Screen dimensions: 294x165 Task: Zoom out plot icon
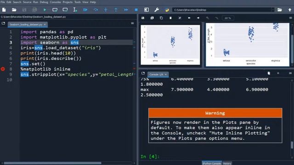(208, 18)
